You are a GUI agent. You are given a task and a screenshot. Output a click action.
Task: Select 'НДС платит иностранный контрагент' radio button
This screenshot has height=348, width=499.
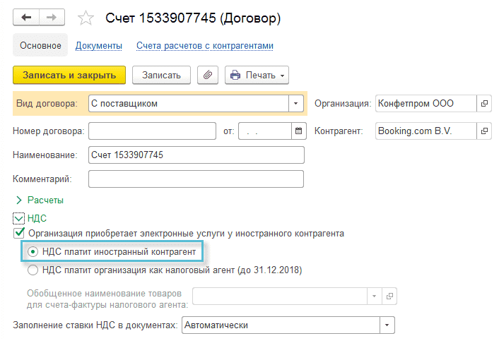pos(33,251)
